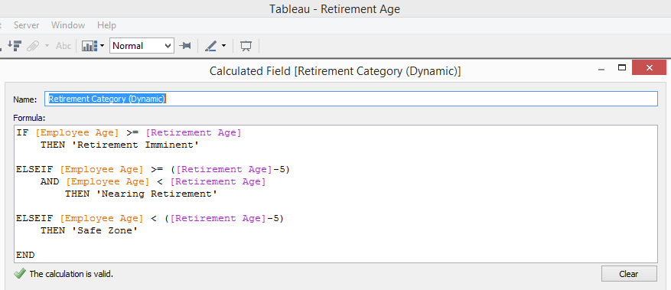Open the Window menu

click(68, 25)
